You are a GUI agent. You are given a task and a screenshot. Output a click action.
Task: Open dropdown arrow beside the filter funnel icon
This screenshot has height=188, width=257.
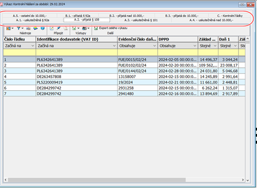tap(22, 28)
